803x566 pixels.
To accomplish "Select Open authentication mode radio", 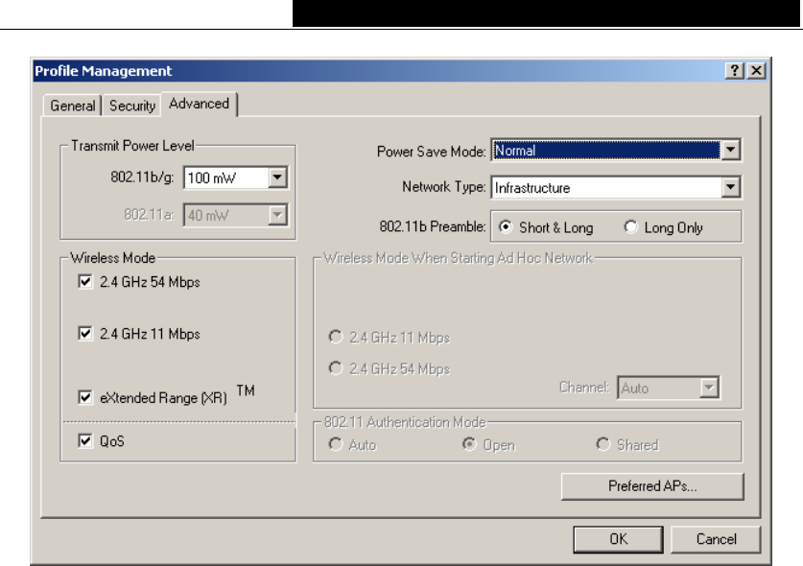I will 469,444.
